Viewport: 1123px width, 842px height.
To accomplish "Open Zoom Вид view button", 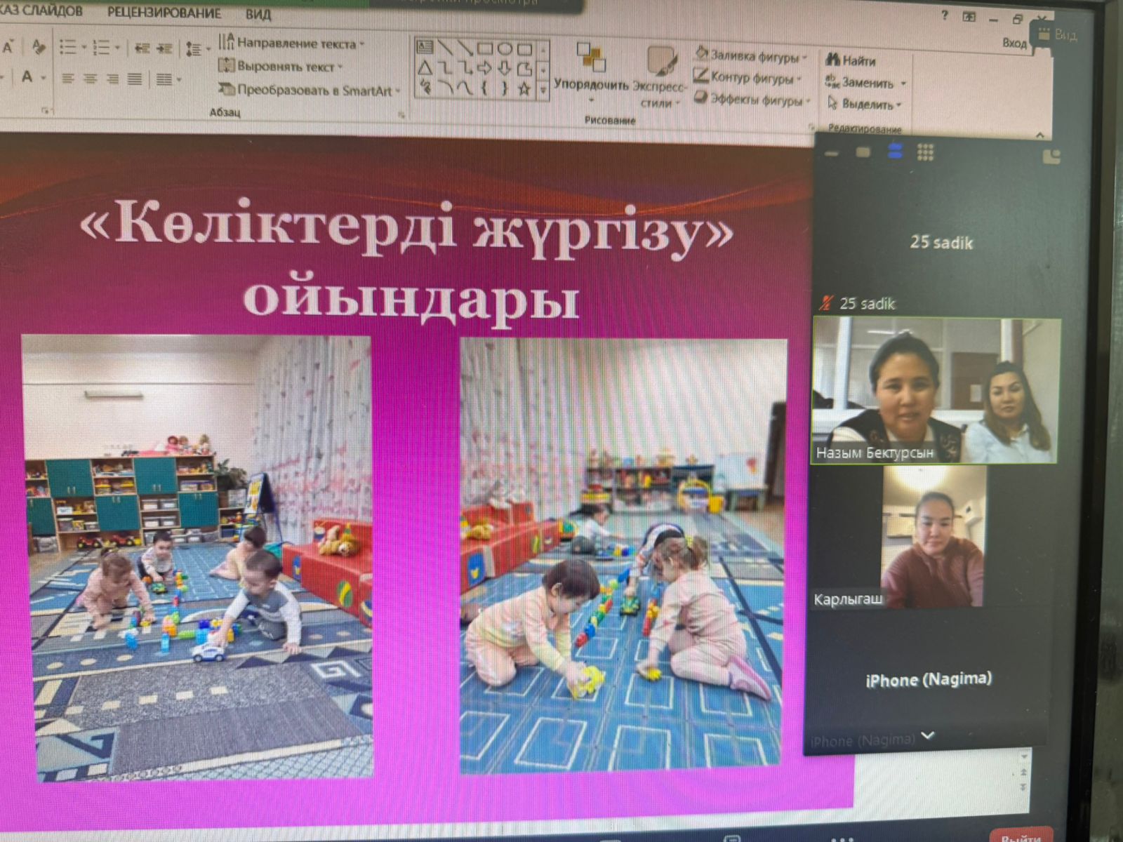I will click(1057, 33).
